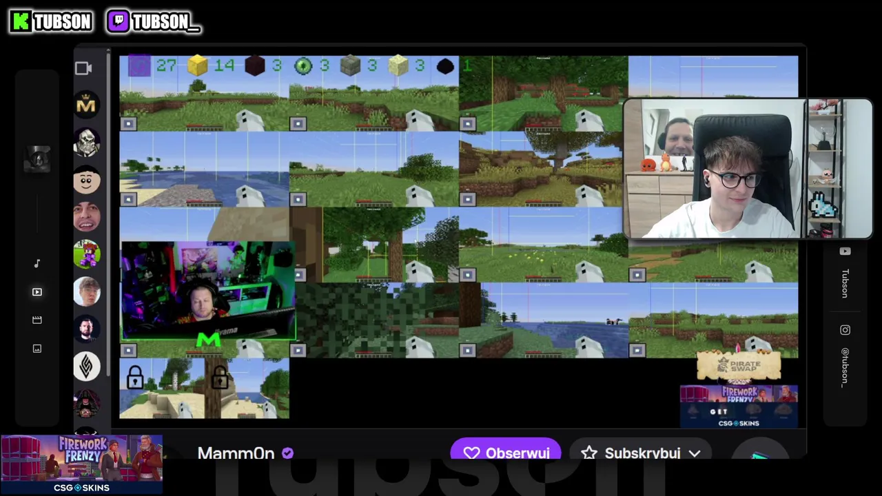Click the Kick logo beside TUBSON
The height and width of the screenshot is (496, 882).
pos(21,21)
